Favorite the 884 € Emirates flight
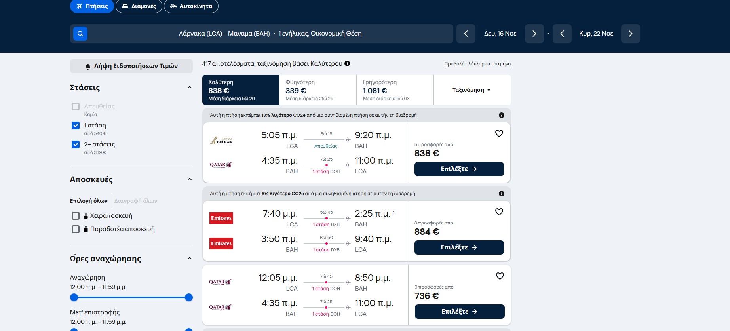 [499, 212]
